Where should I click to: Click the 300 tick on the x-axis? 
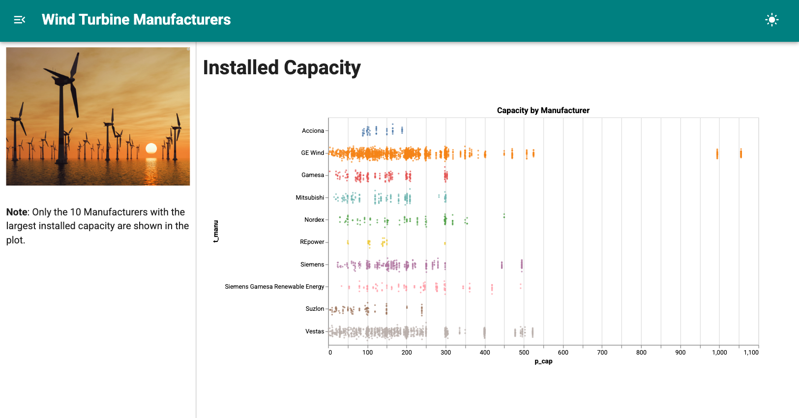[446, 353]
